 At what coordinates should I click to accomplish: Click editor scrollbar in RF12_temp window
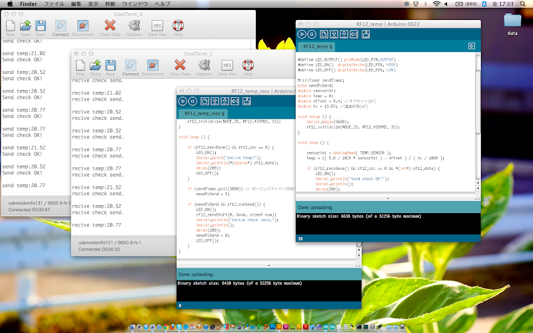click(x=478, y=102)
